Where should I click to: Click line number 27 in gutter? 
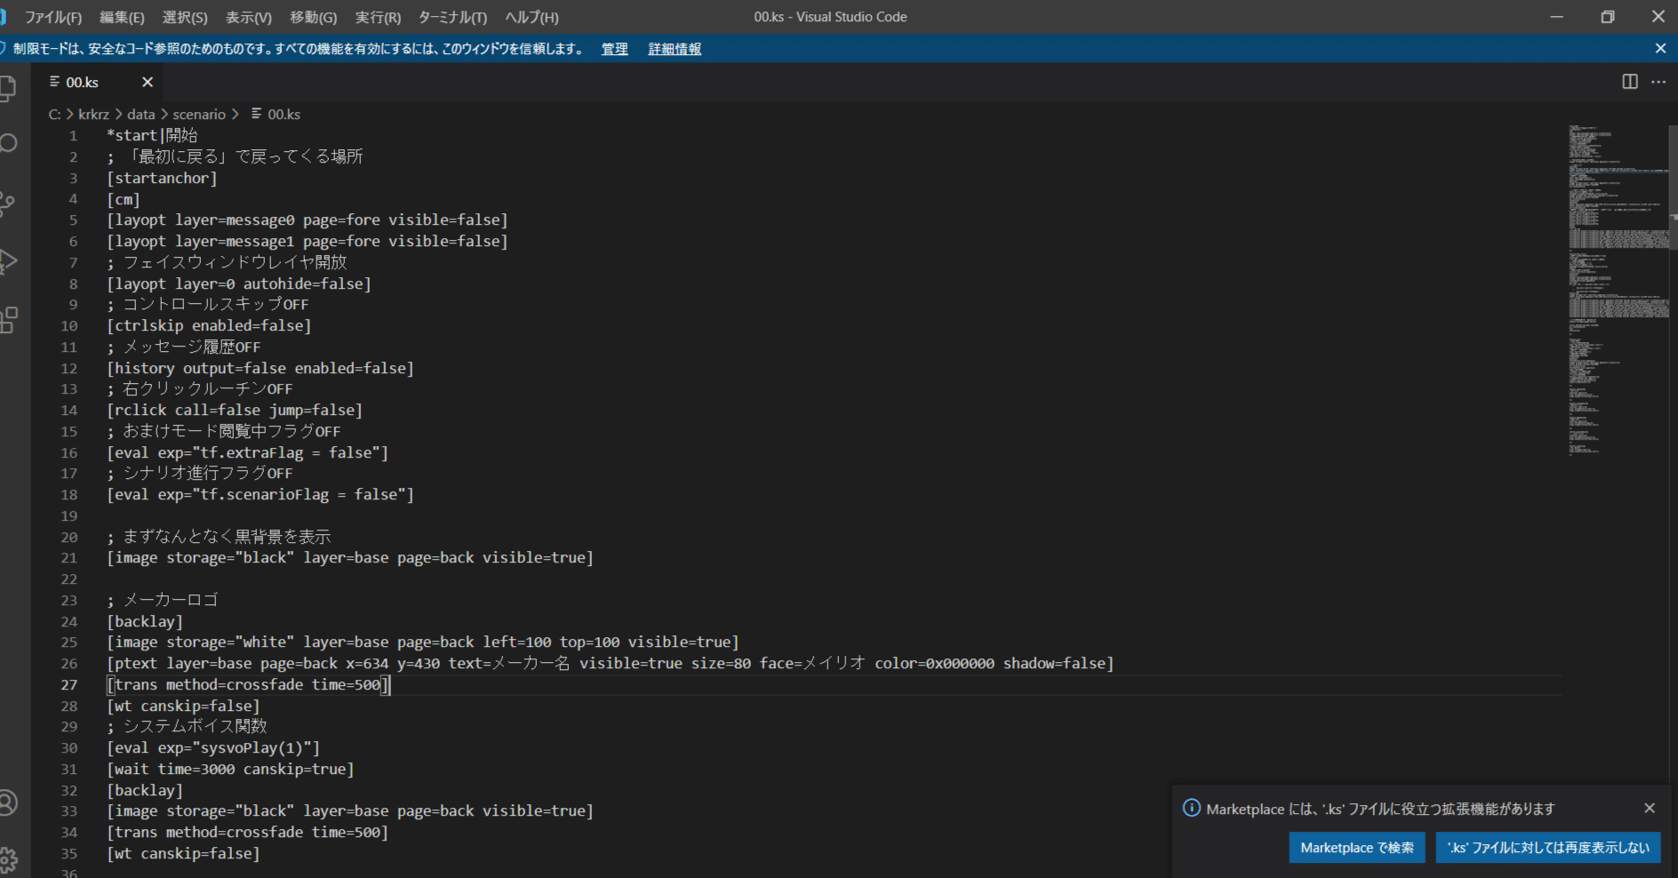(x=69, y=684)
